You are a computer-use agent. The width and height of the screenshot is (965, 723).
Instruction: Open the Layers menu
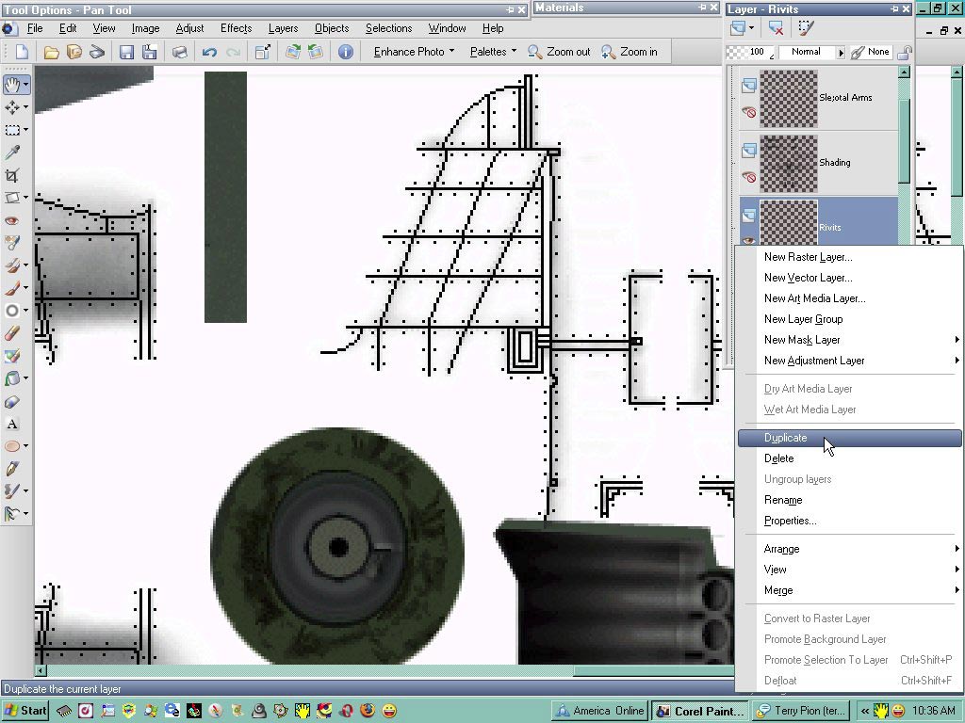click(283, 28)
